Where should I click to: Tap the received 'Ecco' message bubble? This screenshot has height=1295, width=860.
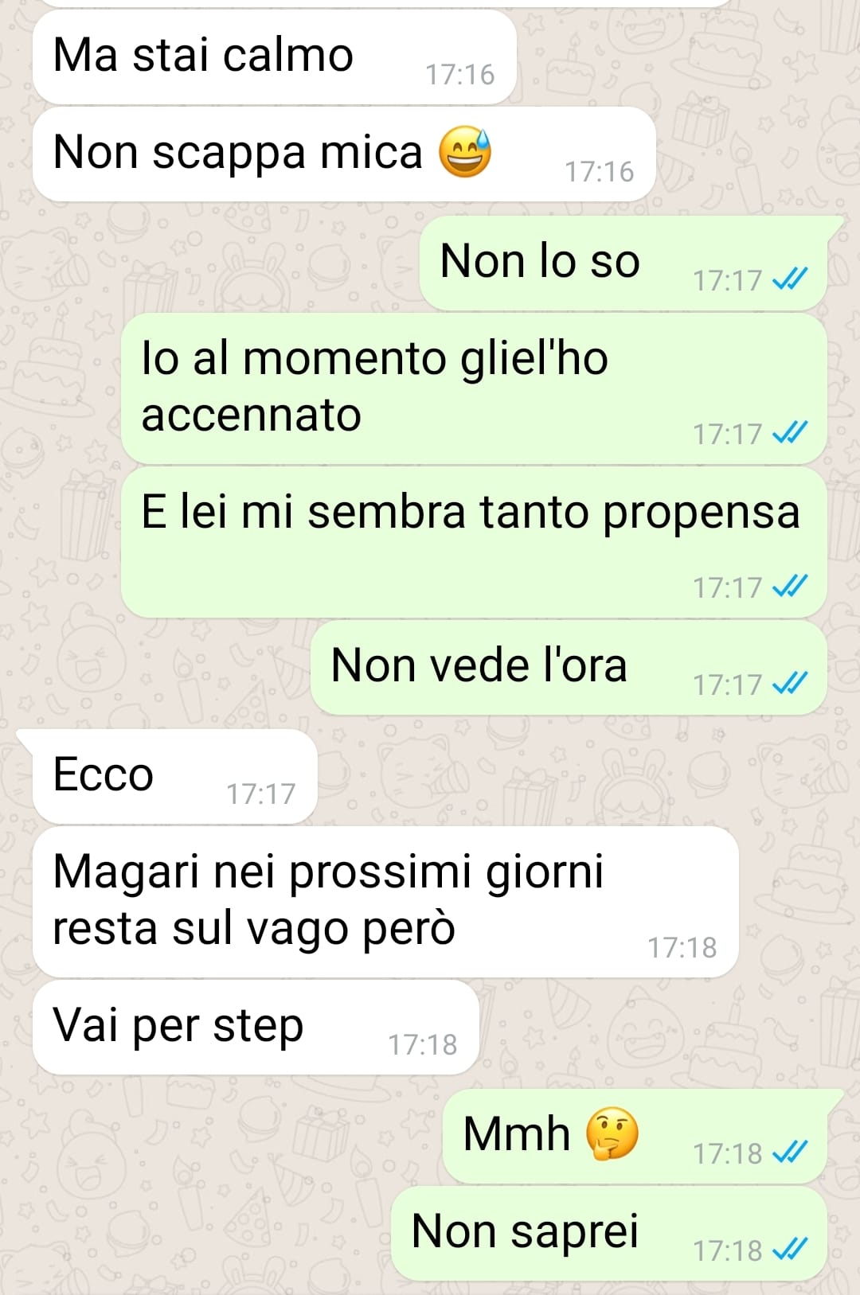coord(175,777)
